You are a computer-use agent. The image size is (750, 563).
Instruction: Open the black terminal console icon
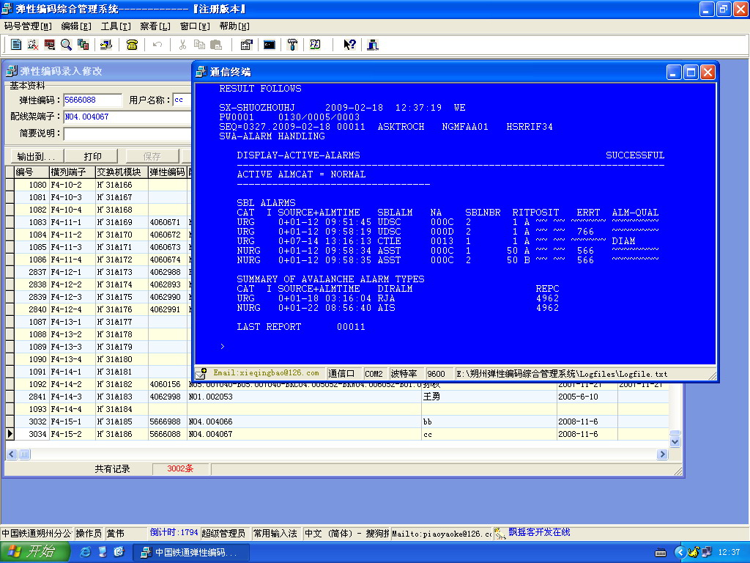(x=270, y=45)
